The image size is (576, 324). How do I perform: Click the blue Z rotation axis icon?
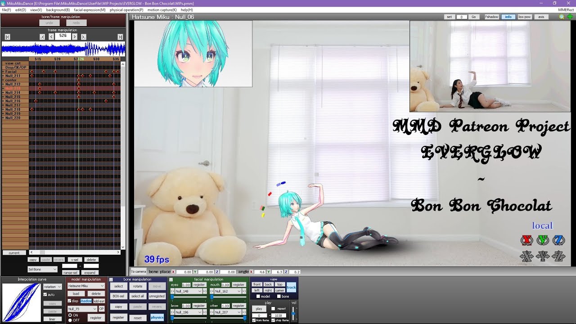558,240
